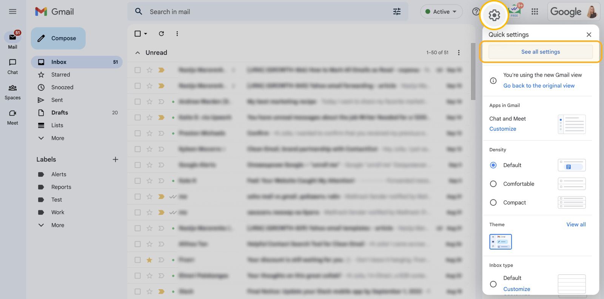Click the See all settings button
This screenshot has height=299, width=604.
(x=540, y=52)
